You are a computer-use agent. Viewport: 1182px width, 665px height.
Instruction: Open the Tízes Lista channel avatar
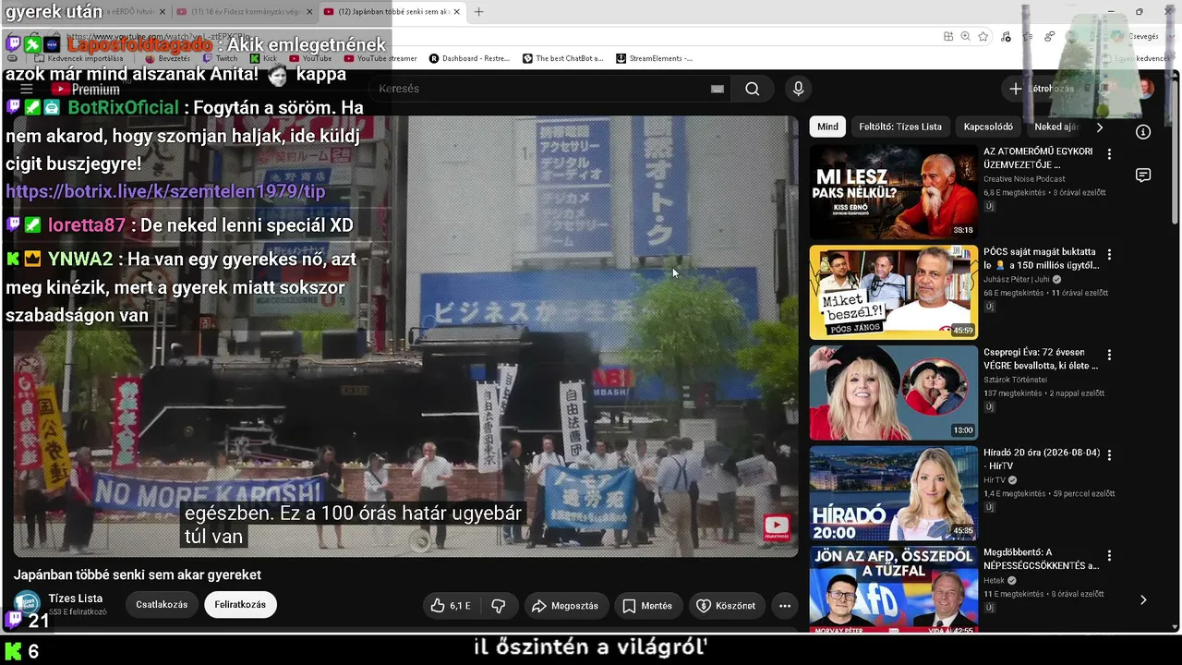pyautogui.click(x=27, y=604)
